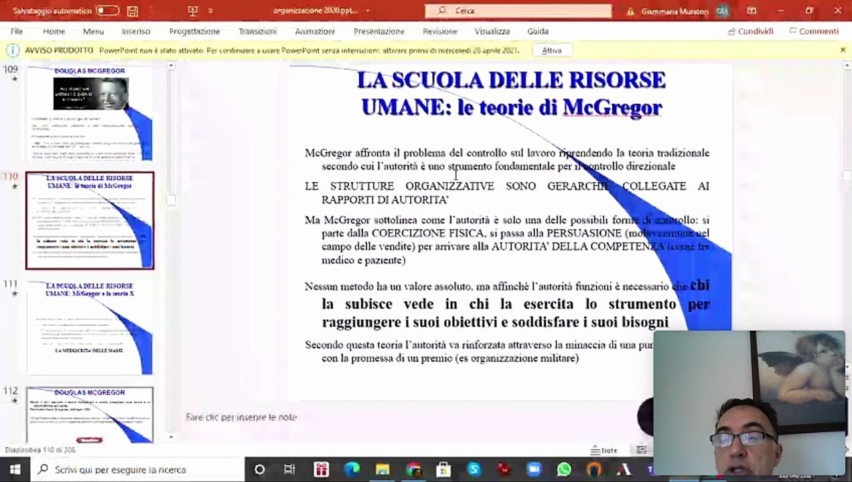Toggle the Note button in status bar
This screenshot has width=852, height=482.
tap(604, 451)
